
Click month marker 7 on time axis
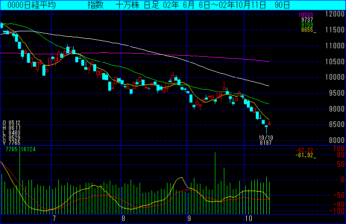tap(54, 219)
